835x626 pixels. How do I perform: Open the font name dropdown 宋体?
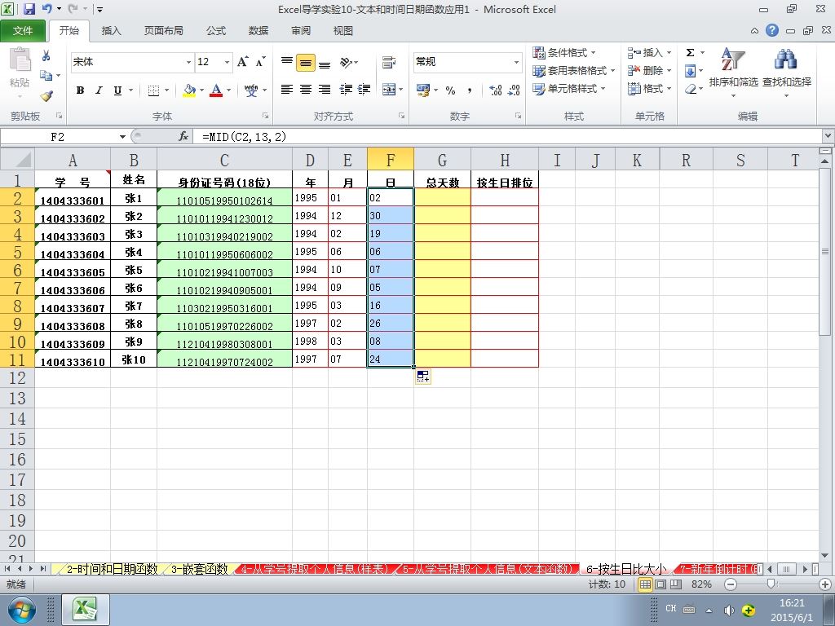point(188,62)
